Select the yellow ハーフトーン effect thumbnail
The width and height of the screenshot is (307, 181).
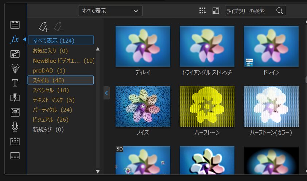click(207, 106)
